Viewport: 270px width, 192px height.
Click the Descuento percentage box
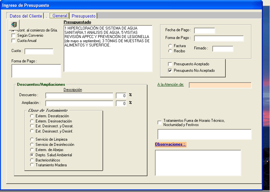click(121, 96)
